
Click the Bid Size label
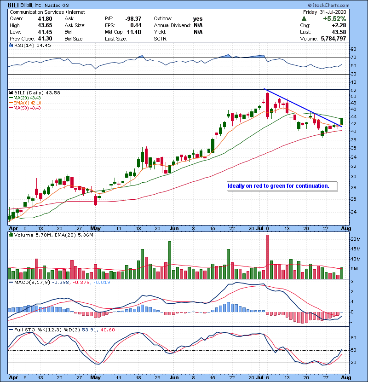point(74,39)
